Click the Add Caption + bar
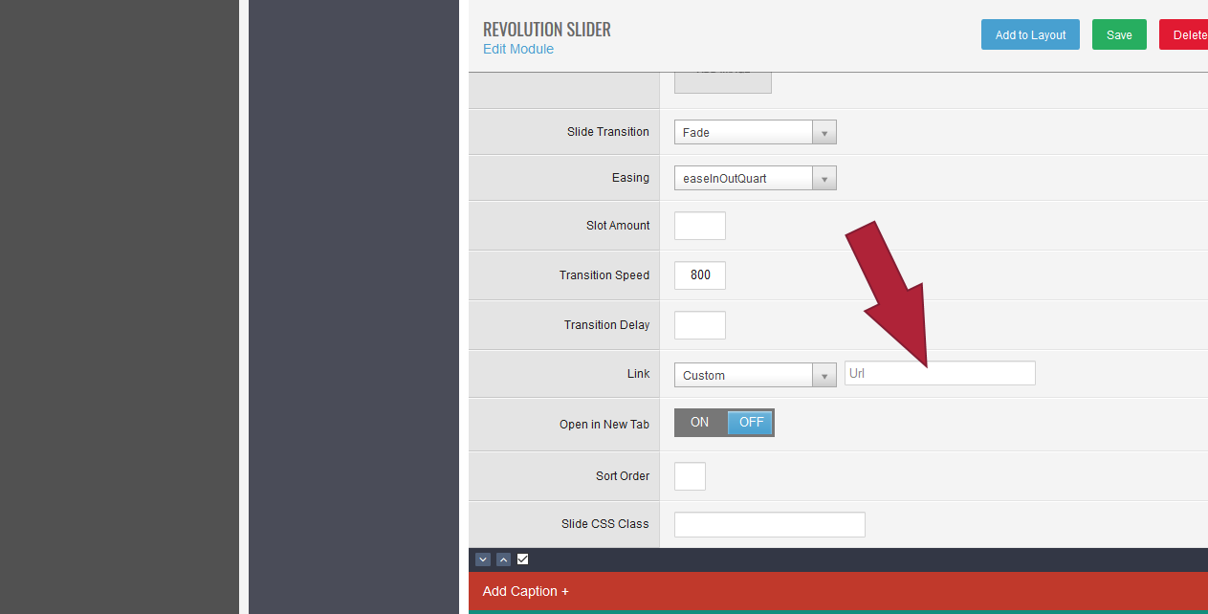The height and width of the screenshot is (614, 1208). click(838, 591)
